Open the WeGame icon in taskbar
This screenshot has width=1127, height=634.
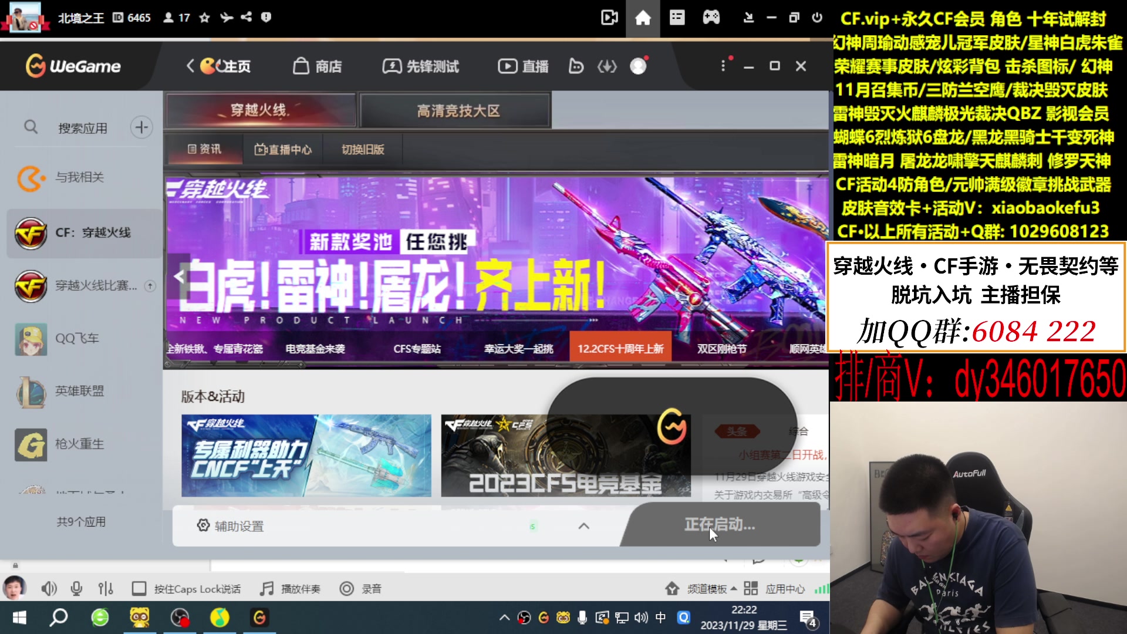[x=259, y=618]
